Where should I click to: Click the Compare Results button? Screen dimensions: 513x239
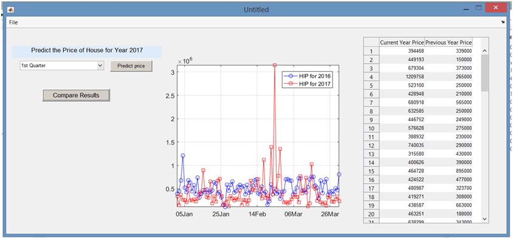tap(76, 95)
